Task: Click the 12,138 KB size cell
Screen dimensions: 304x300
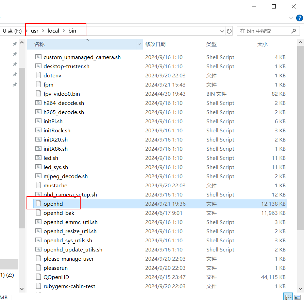Action: click(x=273, y=204)
